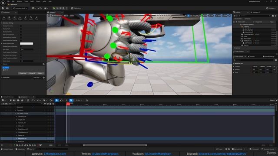The width and height of the screenshot is (278, 156).
Task: Open the Animation Mode dropdown
Action: point(20,8)
